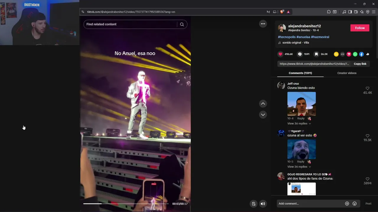Reply to the 'ozuna al ver esto' comment
The image size is (378, 212).
(x=301, y=162)
